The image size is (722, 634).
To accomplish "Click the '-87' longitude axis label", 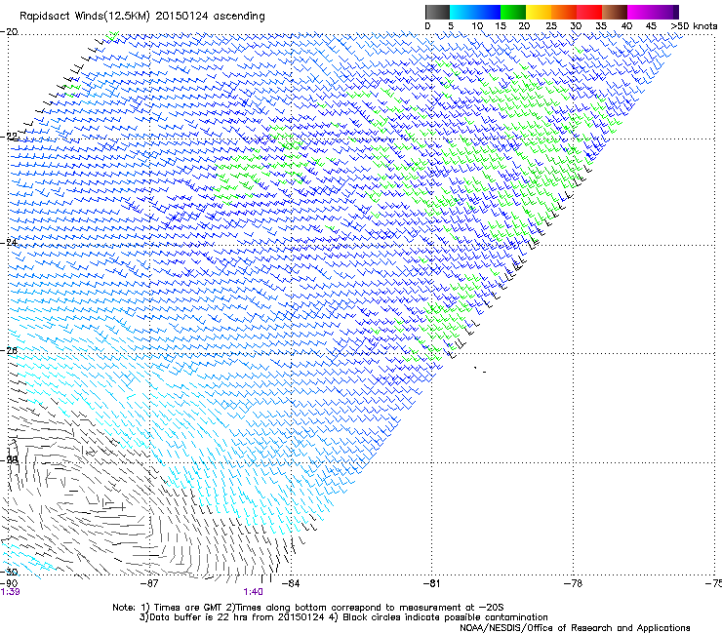I will tap(148, 583).
